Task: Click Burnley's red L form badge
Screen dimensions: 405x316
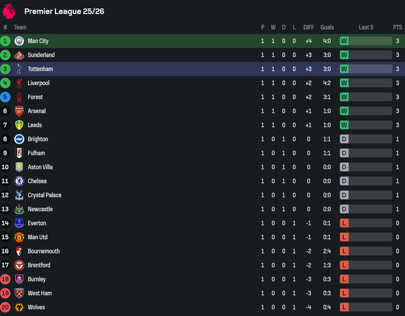Action: (x=344, y=280)
